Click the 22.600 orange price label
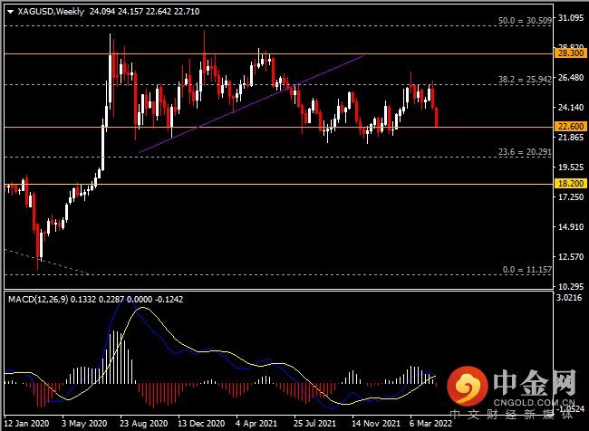This screenshot has width=589, height=431. (x=571, y=126)
